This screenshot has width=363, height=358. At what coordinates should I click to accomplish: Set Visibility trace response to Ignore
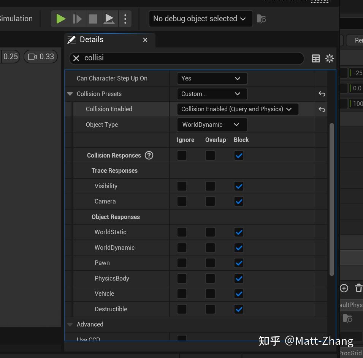(x=182, y=186)
